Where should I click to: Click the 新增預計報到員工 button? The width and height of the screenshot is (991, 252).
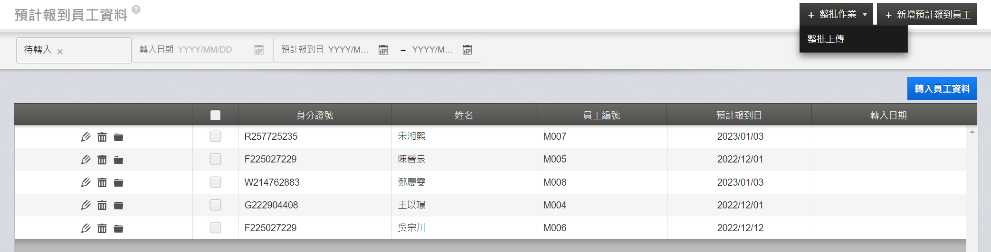click(927, 14)
